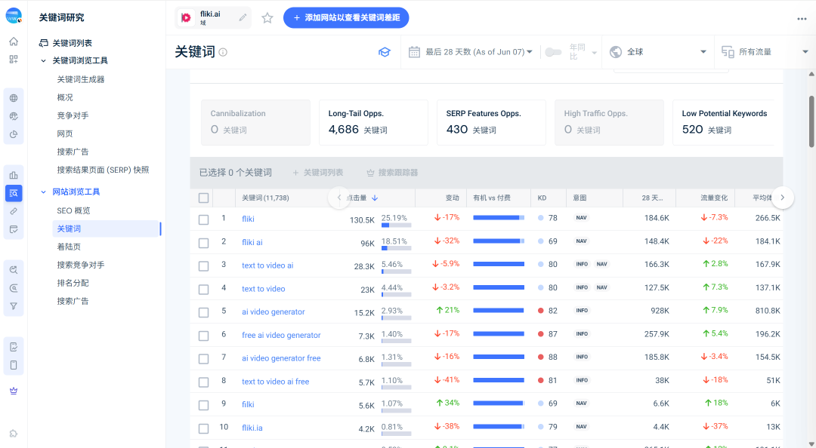The width and height of the screenshot is (816, 448).
Task: Click the bar chart icon in rail
Action: pyautogui.click(x=14, y=175)
